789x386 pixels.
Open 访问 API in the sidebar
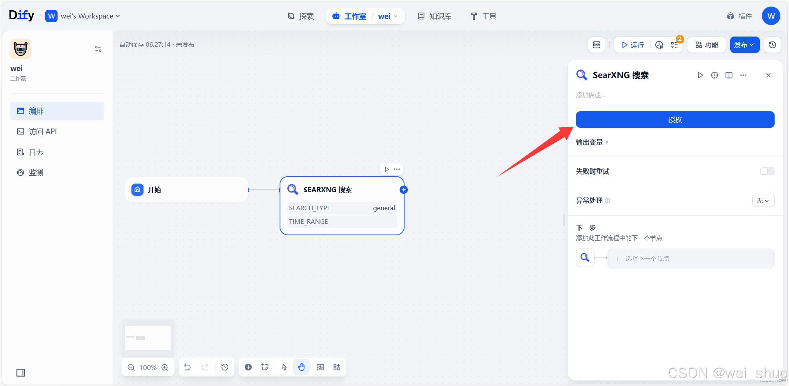pos(57,131)
